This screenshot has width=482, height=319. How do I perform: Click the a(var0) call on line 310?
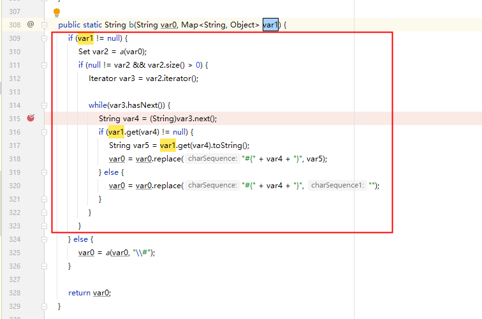(132, 52)
